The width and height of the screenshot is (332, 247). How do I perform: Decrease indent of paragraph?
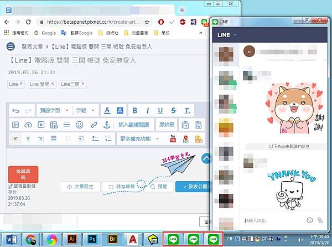coord(68,139)
